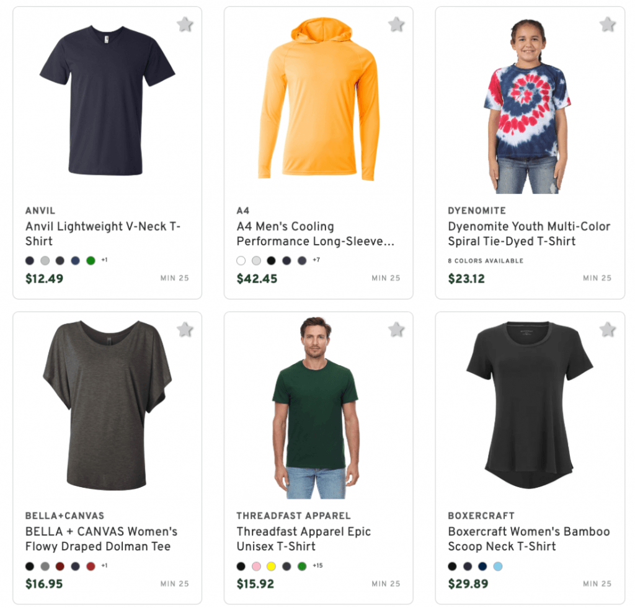Select green color swatch for Anvil V-Neck
The image size is (635, 608).
click(91, 260)
